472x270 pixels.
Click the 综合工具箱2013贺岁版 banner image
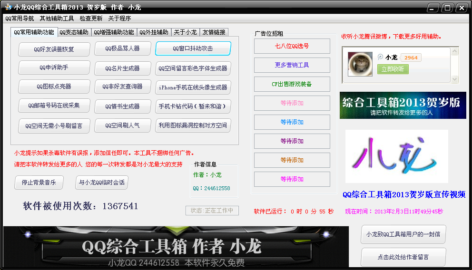[x=403, y=105]
